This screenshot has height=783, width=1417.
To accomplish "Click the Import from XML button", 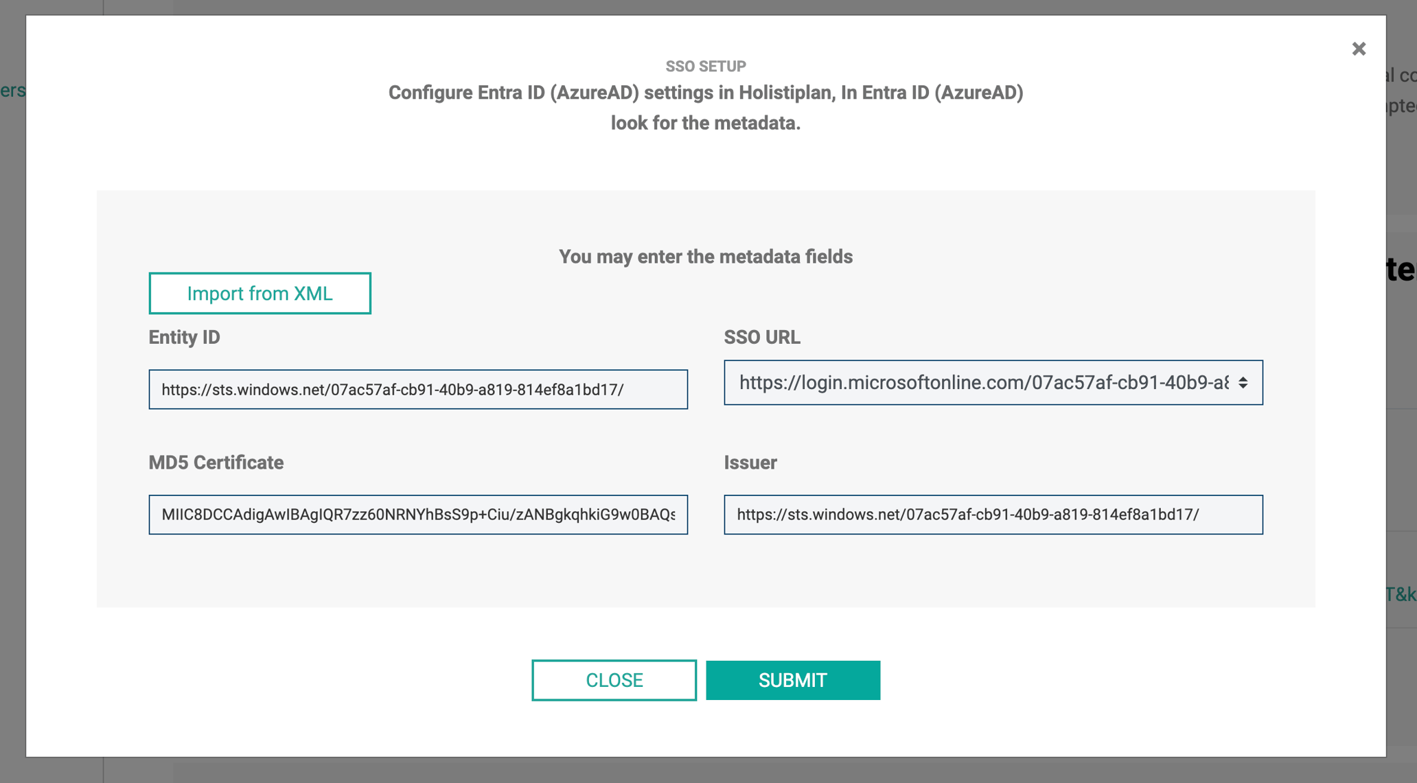I will tap(260, 293).
